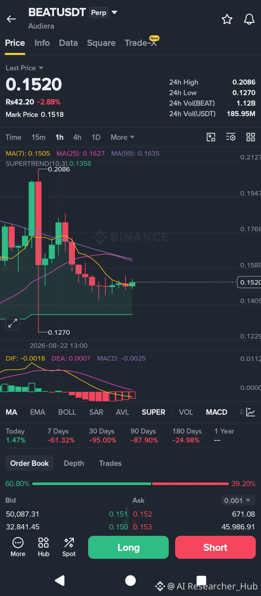Open the multi-chart grid layout icon
The width and height of the screenshot is (261, 596).
250,137
